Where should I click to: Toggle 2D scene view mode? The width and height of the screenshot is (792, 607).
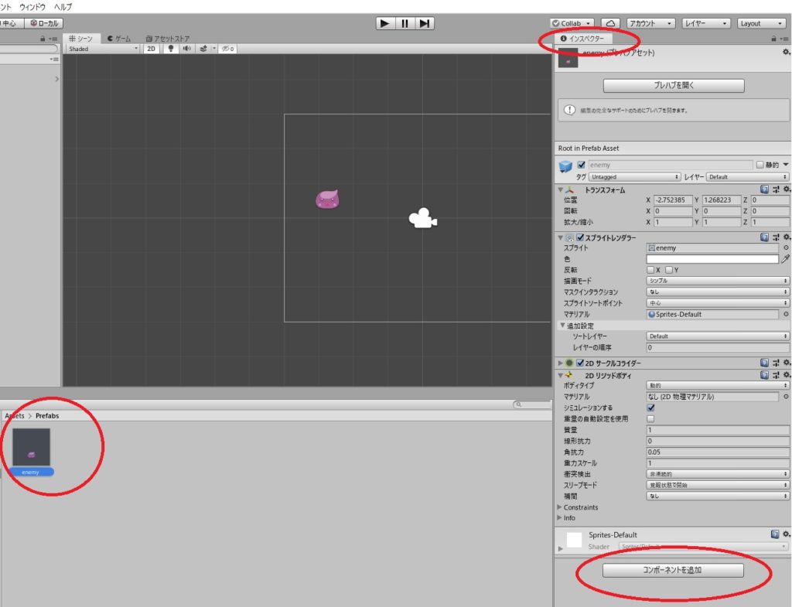click(x=151, y=49)
